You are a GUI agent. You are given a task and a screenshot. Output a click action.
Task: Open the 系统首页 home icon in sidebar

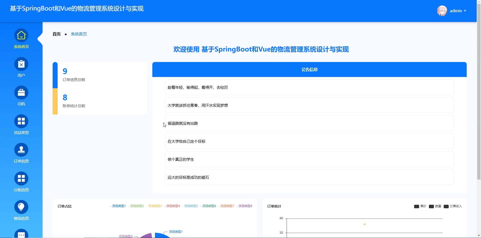[x=21, y=35]
